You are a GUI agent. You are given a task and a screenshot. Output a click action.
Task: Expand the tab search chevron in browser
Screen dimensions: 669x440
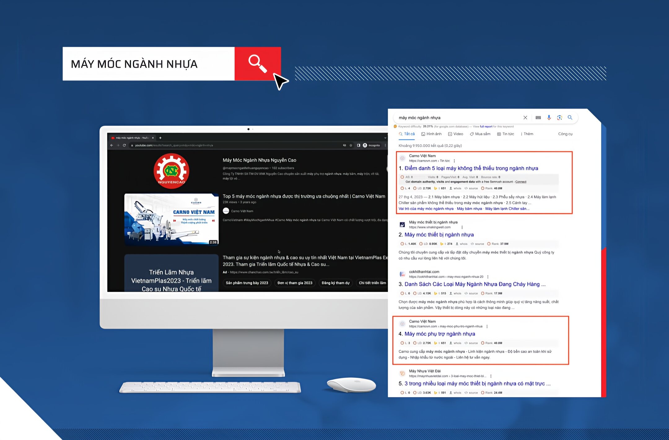385,138
